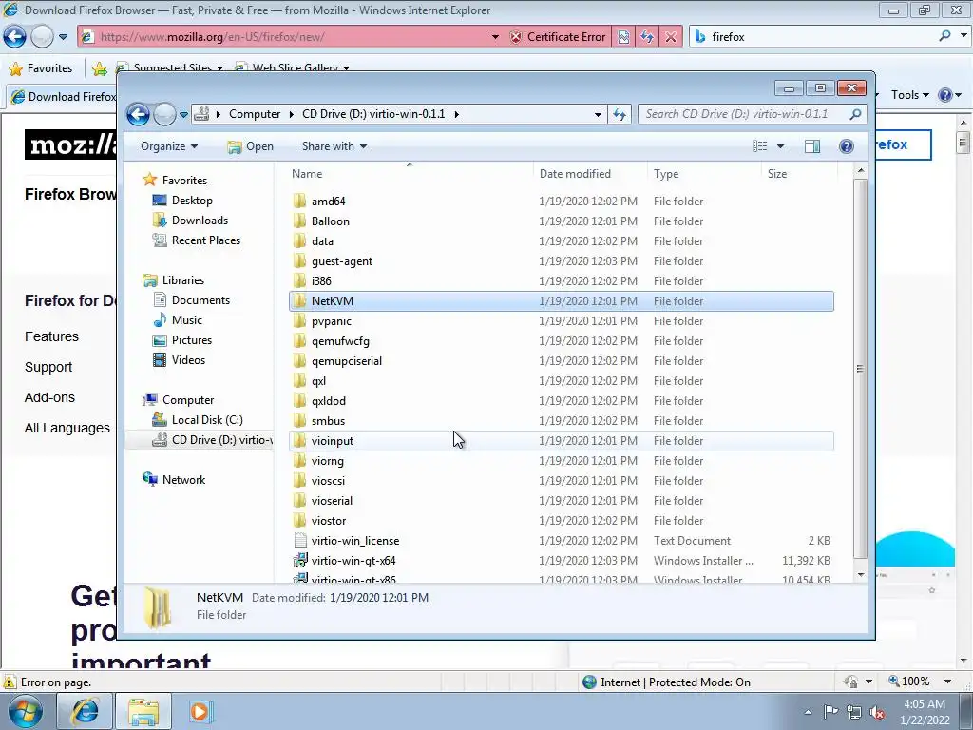
Task: Click the Open toolbar button
Action: coord(250,146)
